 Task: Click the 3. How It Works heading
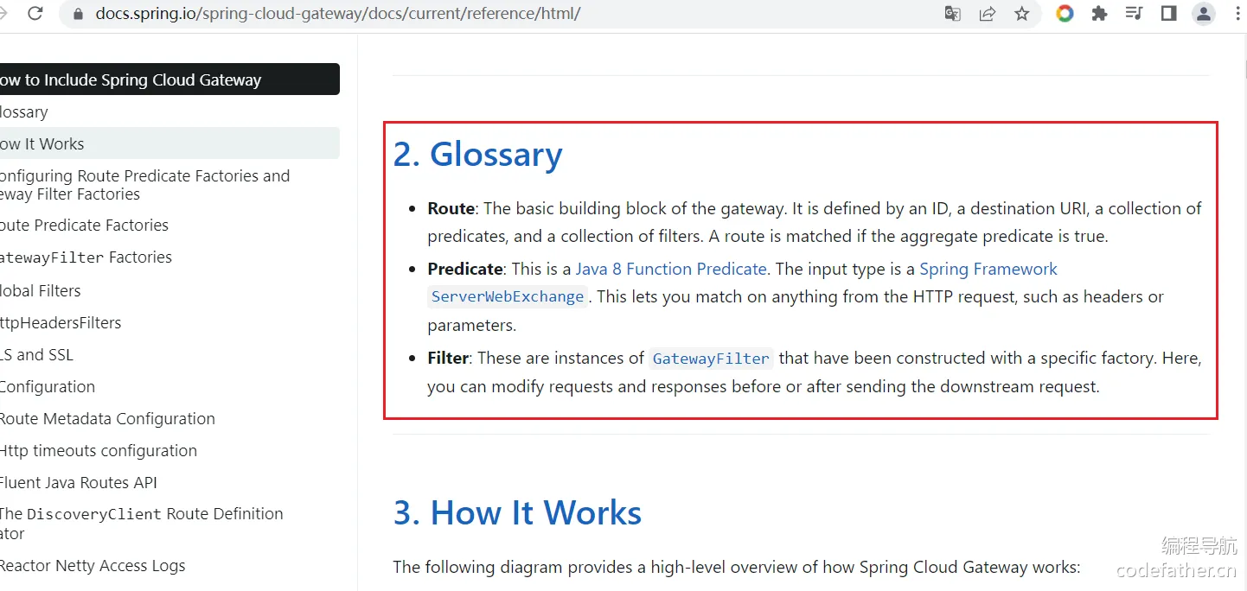tap(518, 512)
